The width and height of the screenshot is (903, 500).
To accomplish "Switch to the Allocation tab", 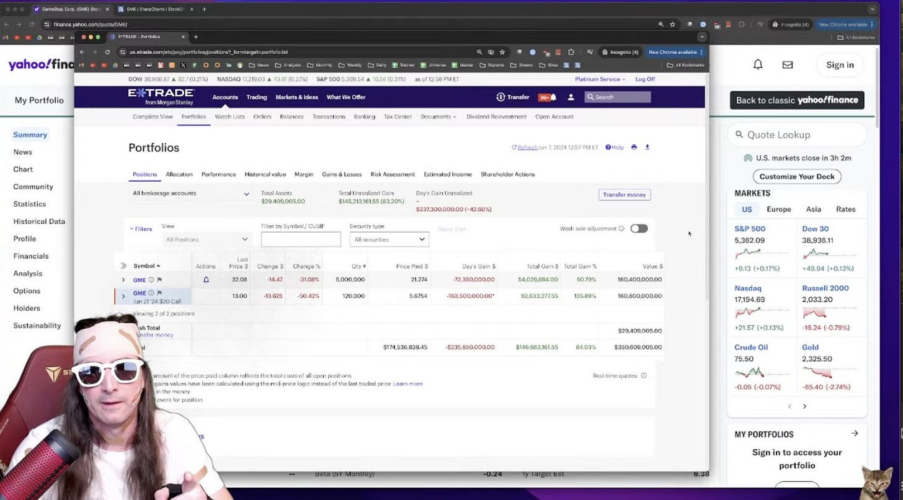I will pos(179,174).
